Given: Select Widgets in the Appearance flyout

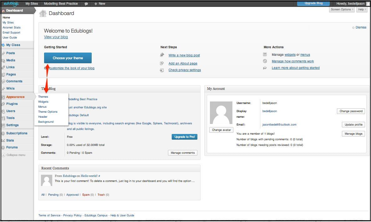Looking at the screenshot, I should click(x=43, y=102).
